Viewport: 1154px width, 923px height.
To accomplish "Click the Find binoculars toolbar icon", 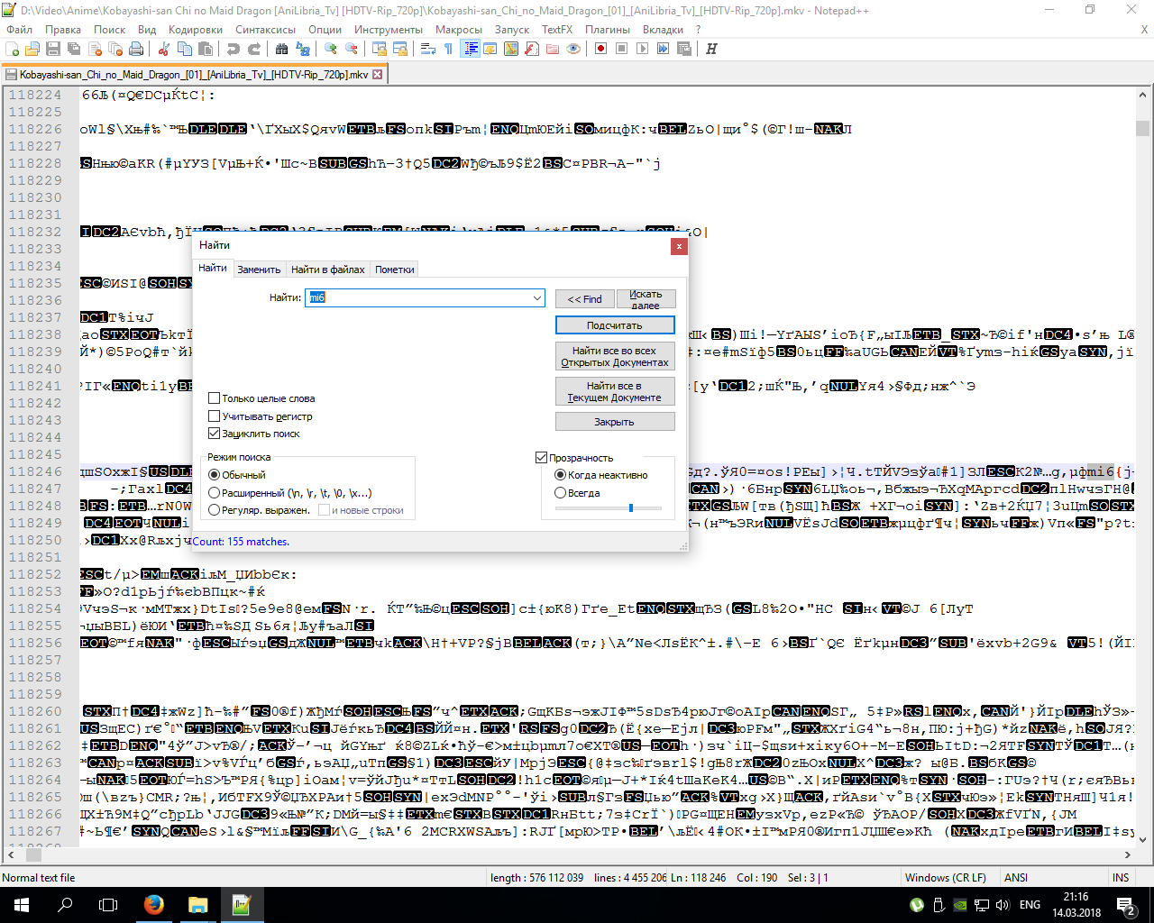I will (x=281, y=49).
